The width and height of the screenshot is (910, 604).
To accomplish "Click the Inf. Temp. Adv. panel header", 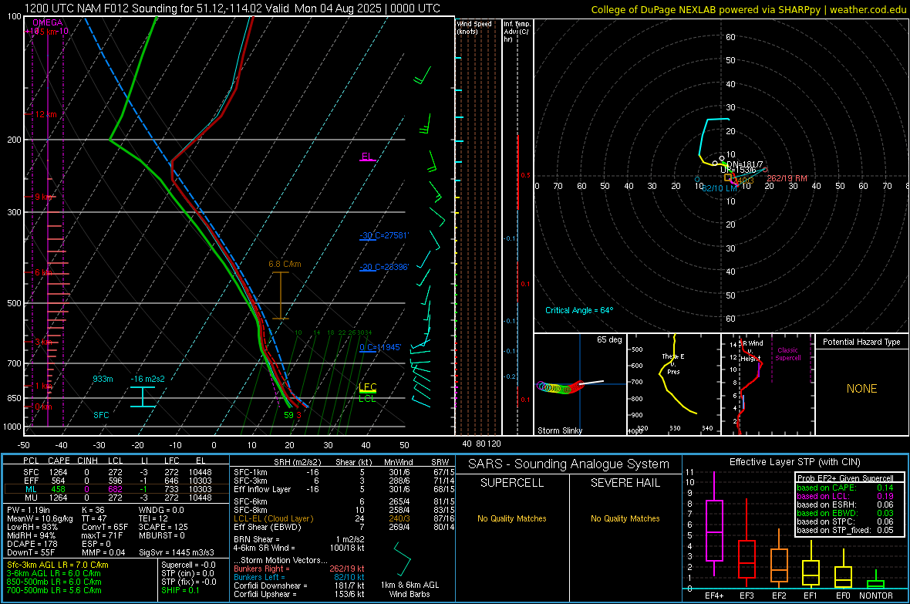I will [x=517, y=32].
